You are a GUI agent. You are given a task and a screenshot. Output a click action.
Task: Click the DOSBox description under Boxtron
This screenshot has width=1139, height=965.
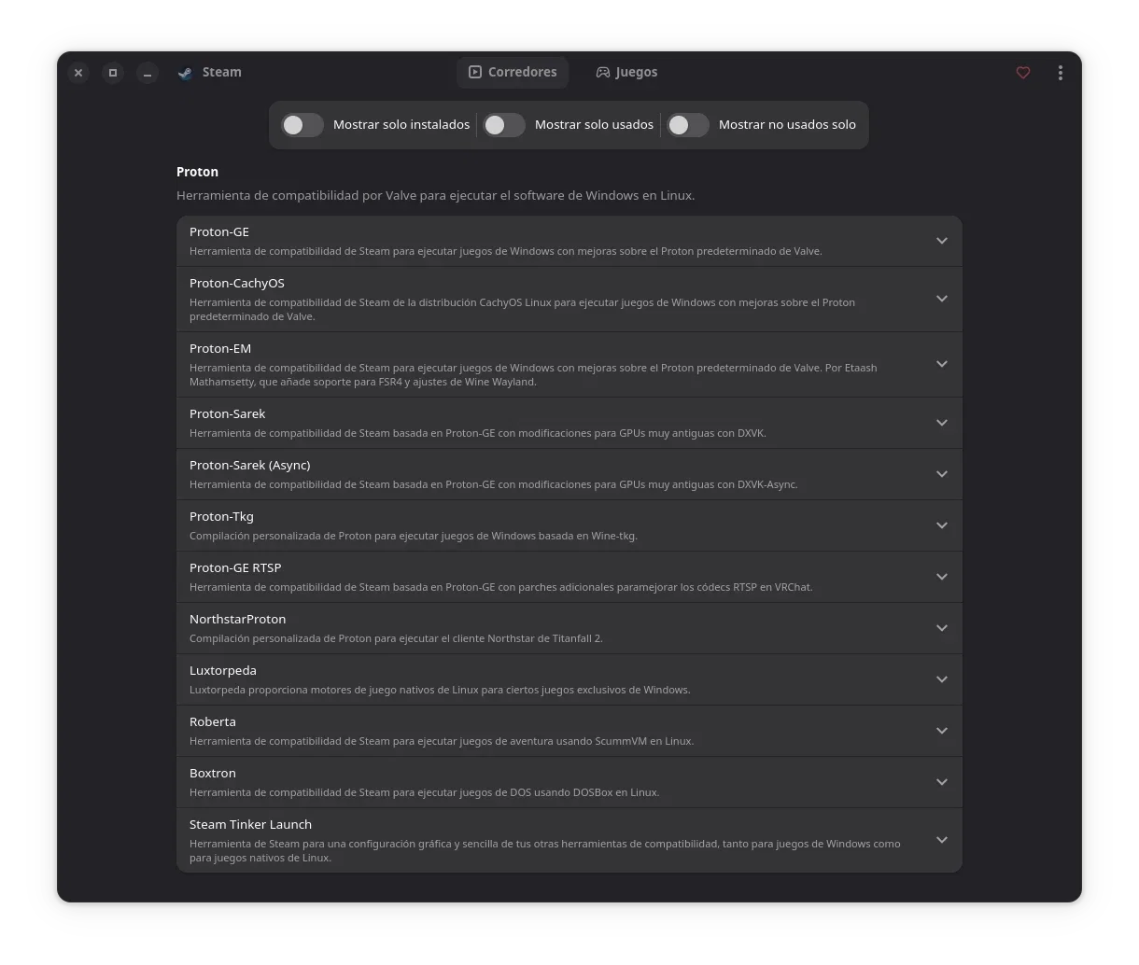425,792
